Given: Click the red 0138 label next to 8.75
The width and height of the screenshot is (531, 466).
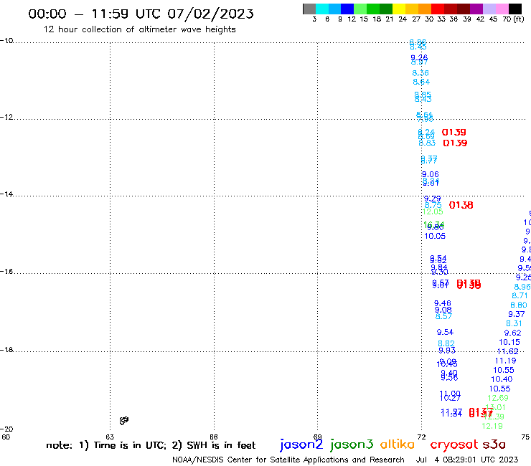Looking at the screenshot, I should pyautogui.click(x=461, y=205).
